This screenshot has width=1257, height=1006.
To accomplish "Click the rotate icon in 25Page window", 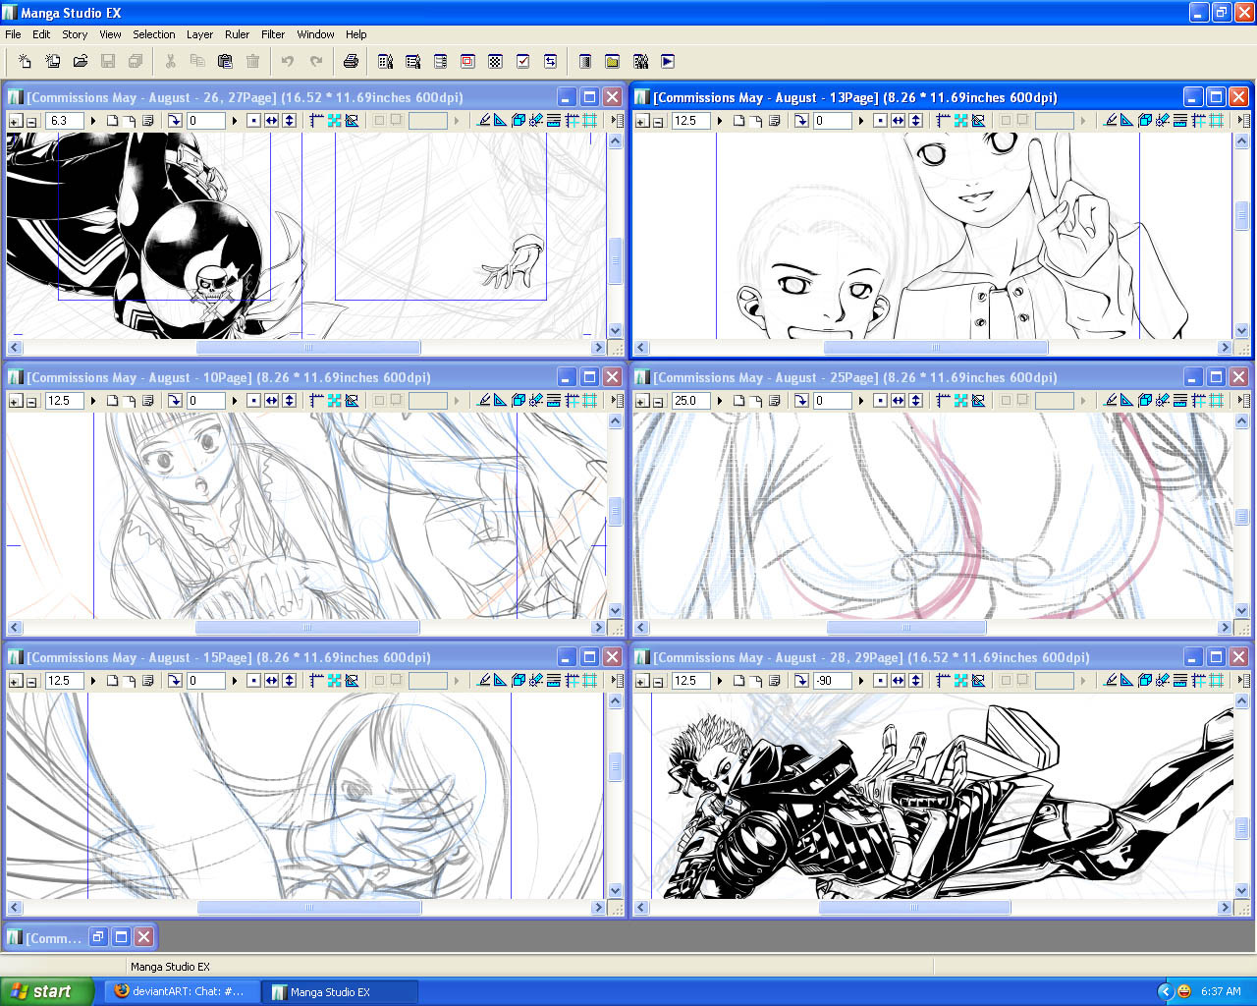I will point(800,401).
